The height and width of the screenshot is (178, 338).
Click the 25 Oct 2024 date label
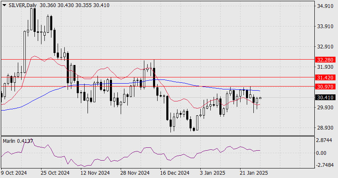point(55,173)
